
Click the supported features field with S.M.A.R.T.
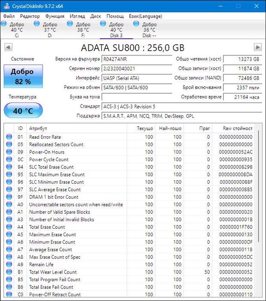click(x=181, y=116)
